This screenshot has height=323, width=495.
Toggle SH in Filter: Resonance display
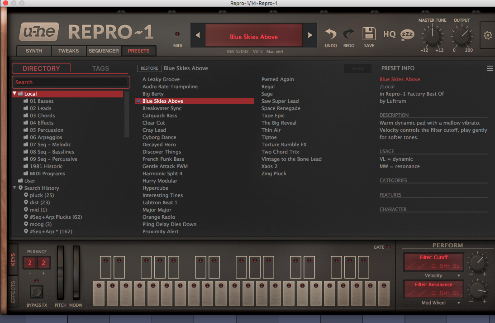click(444, 293)
